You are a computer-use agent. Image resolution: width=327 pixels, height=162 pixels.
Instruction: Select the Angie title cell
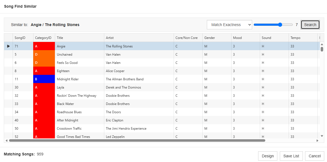[80, 46]
